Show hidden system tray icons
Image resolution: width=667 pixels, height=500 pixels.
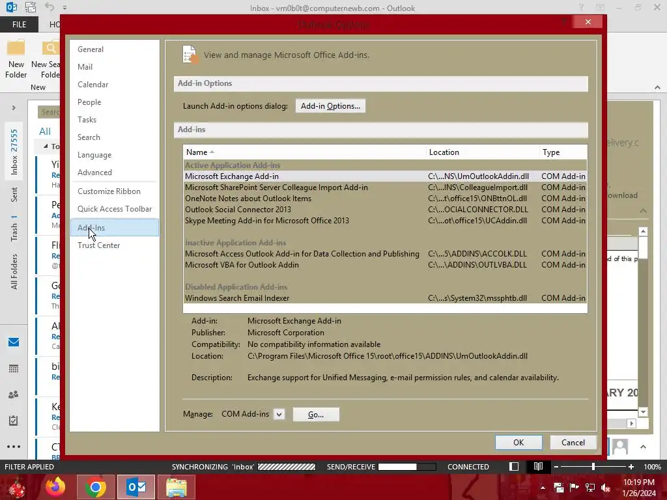pyautogui.click(x=543, y=488)
